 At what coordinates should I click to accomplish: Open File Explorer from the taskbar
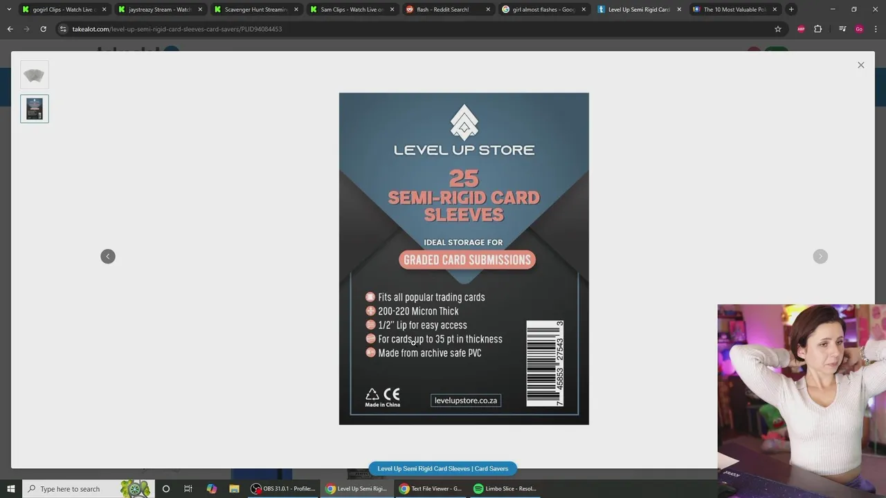click(234, 488)
